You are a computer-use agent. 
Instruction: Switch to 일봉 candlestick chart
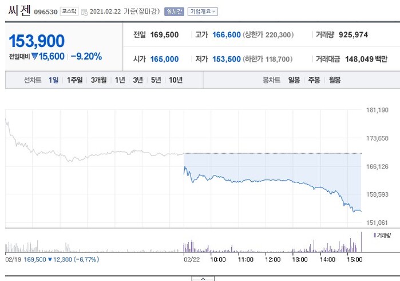point(294,80)
